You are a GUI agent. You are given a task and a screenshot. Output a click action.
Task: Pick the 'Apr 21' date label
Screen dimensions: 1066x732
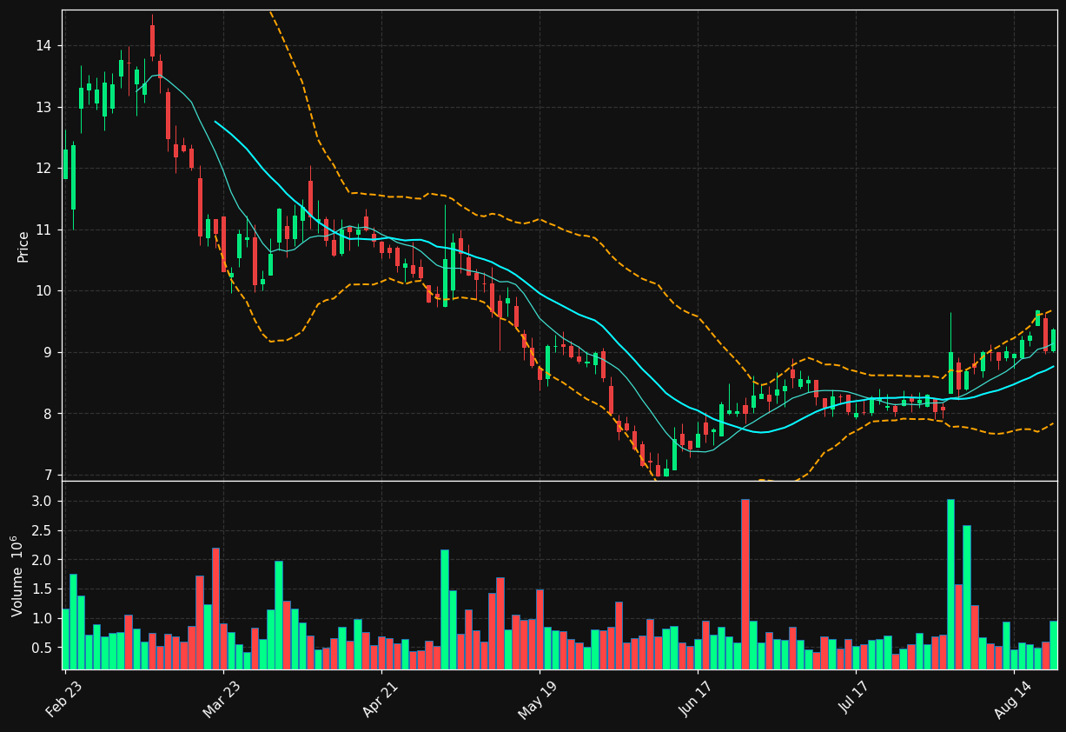coord(381,698)
